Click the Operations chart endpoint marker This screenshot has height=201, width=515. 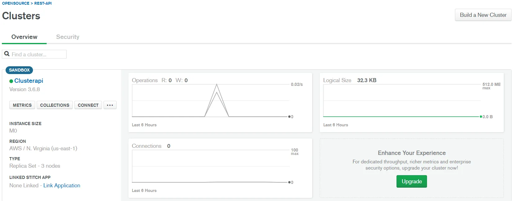289,117
